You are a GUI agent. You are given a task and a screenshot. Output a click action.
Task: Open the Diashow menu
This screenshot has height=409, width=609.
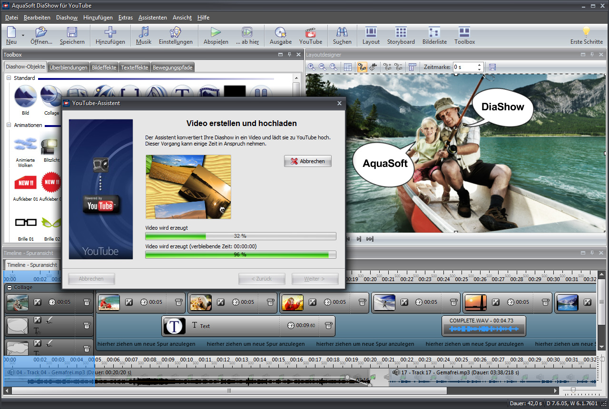(x=67, y=18)
